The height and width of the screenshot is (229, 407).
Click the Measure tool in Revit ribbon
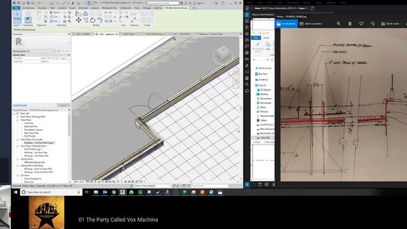tap(134, 20)
